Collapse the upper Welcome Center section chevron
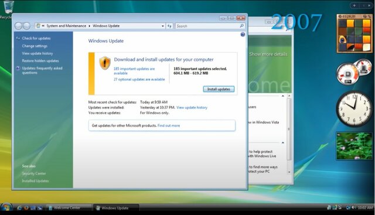The image size is (375, 215). point(283,96)
